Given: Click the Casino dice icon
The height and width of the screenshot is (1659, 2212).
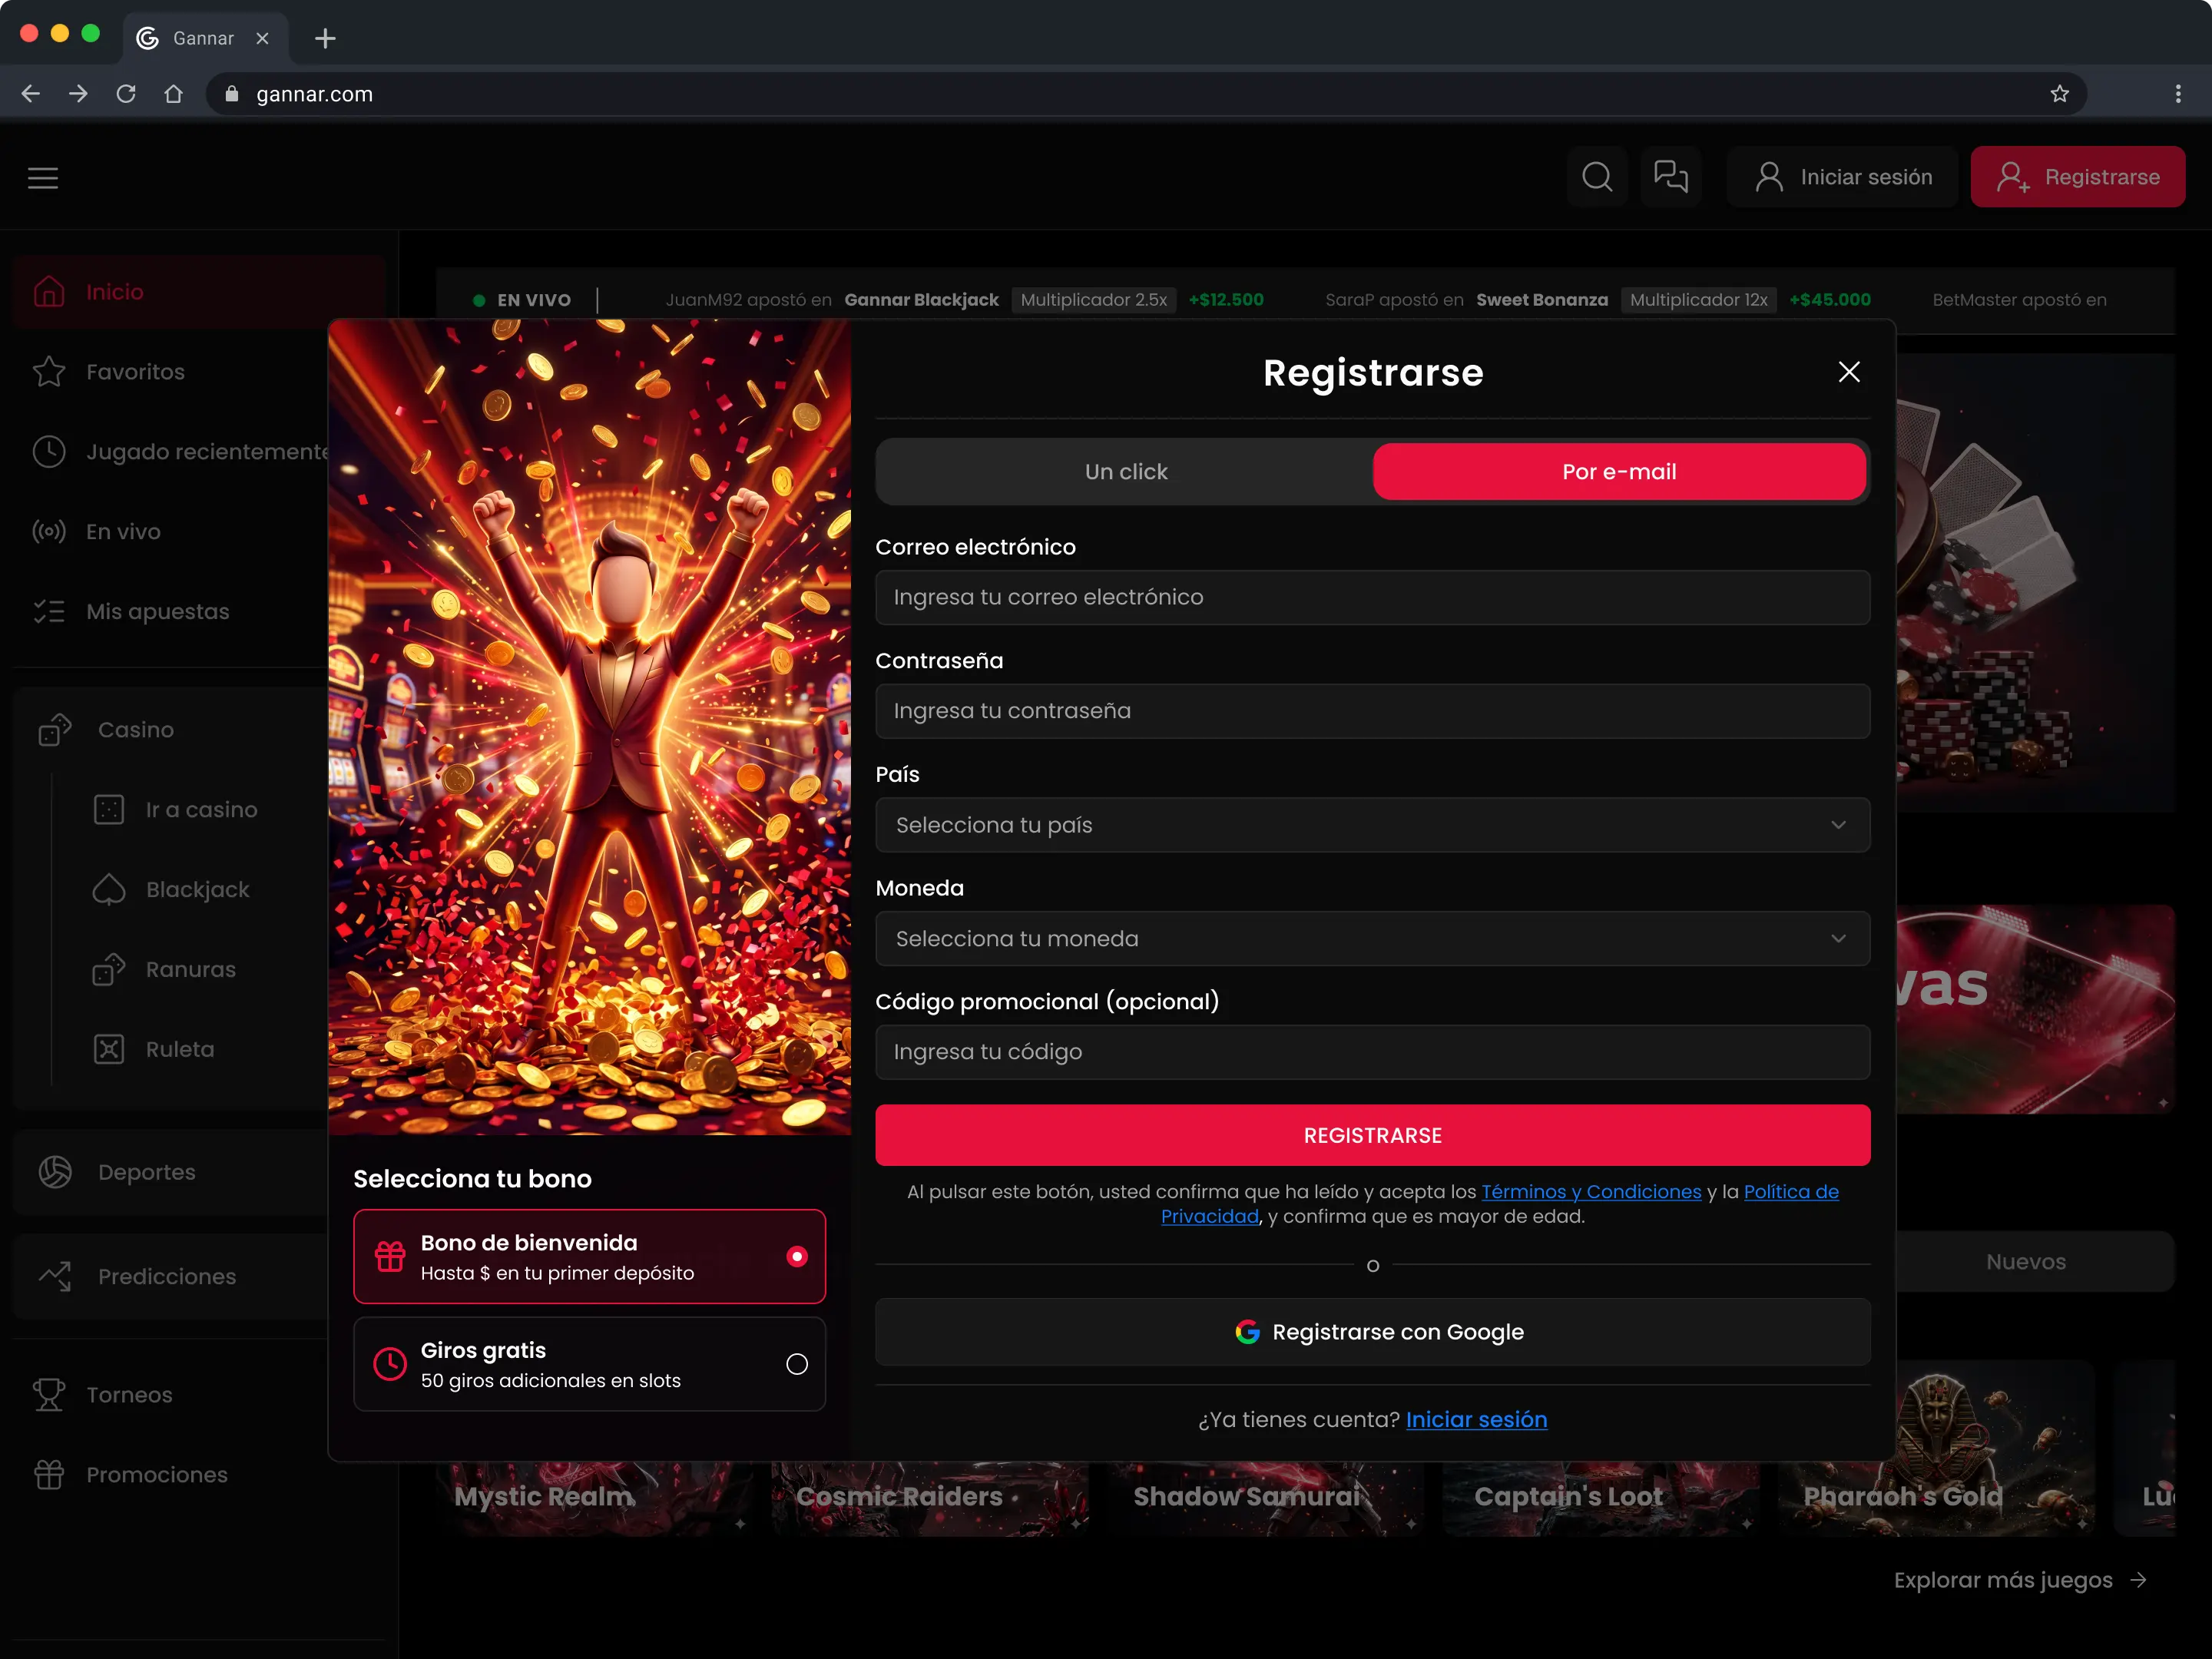Looking at the screenshot, I should pyautogui.click(x=55, y=730).
